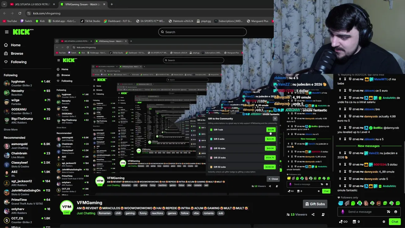Open the chat shop icon showing 0

(x=356, y=222)
